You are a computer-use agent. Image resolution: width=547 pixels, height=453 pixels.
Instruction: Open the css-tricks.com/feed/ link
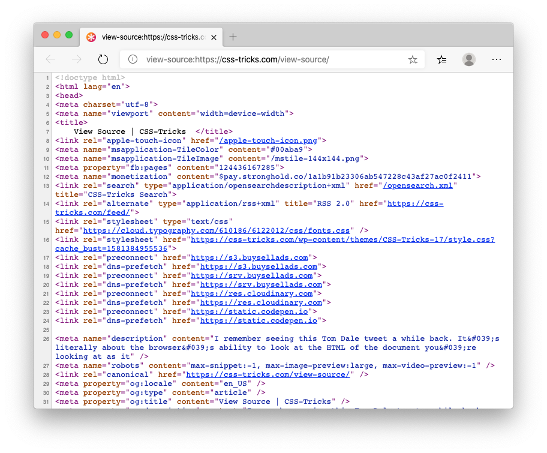point(250,208)
